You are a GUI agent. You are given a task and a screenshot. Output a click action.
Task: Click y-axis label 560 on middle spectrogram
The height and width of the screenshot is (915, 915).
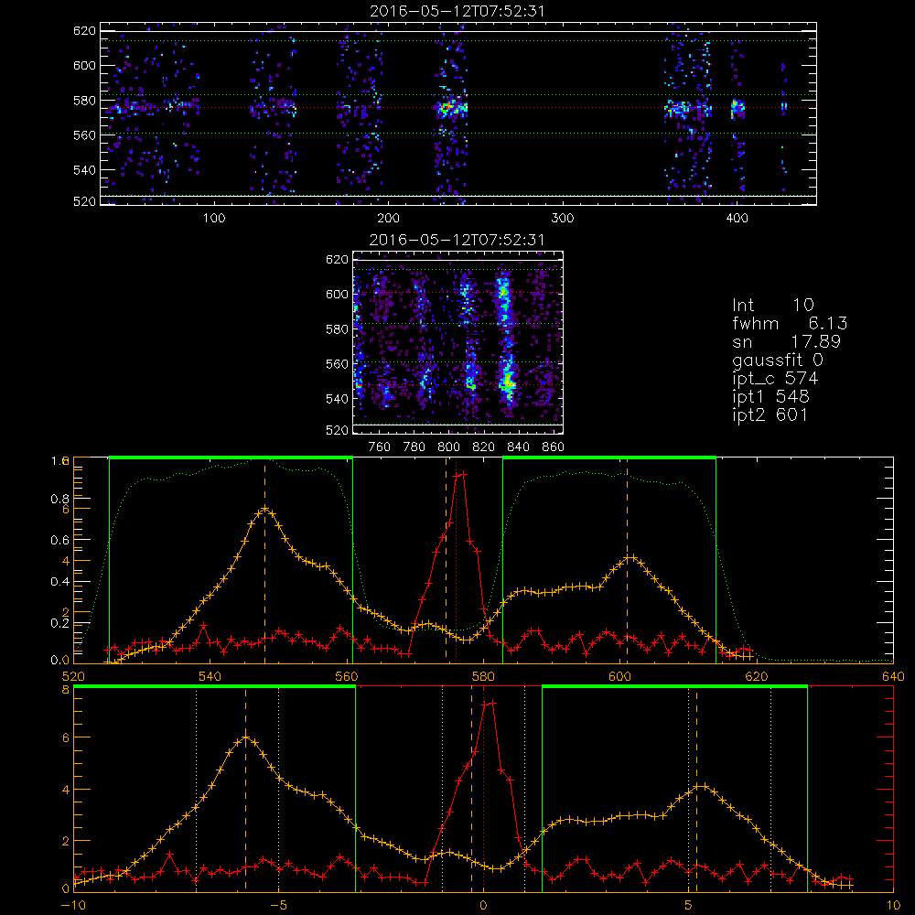pyautogui.click(x=338, y=364)
